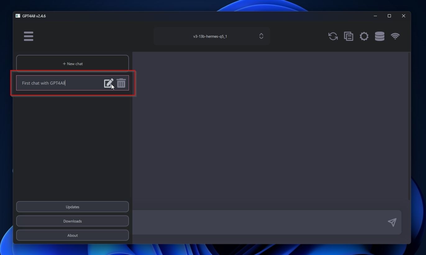This screenshot has width=426, height=255.
Task: Open the LocalDocs database icon
Action: coord(380,36)
